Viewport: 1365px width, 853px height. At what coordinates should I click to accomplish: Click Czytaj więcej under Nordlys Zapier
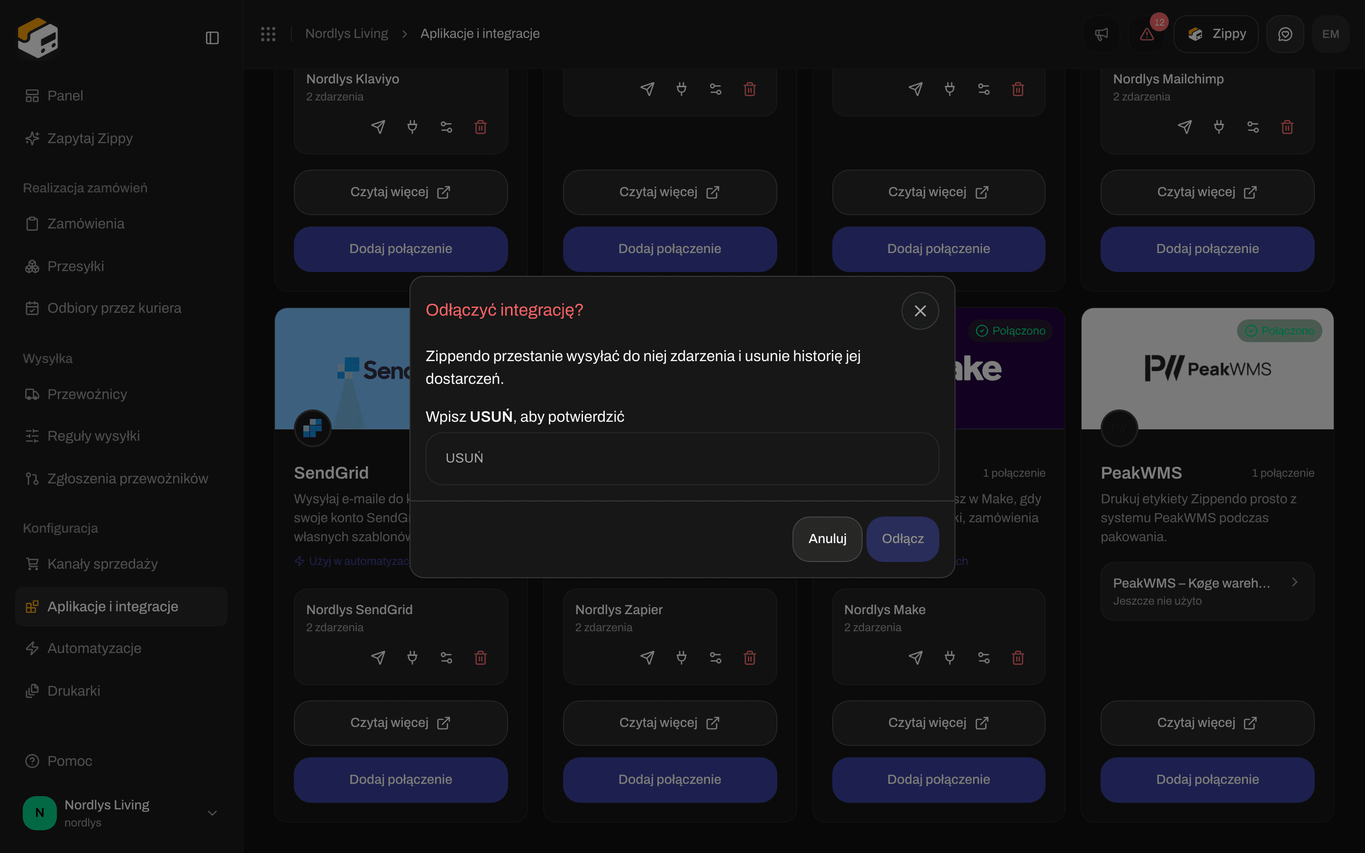pyautogui.click(x=670, y=723)
